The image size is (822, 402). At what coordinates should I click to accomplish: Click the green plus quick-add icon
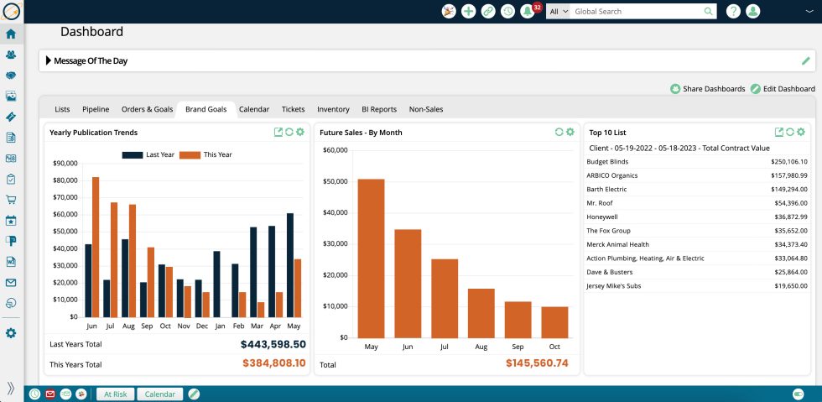[468, 12]
